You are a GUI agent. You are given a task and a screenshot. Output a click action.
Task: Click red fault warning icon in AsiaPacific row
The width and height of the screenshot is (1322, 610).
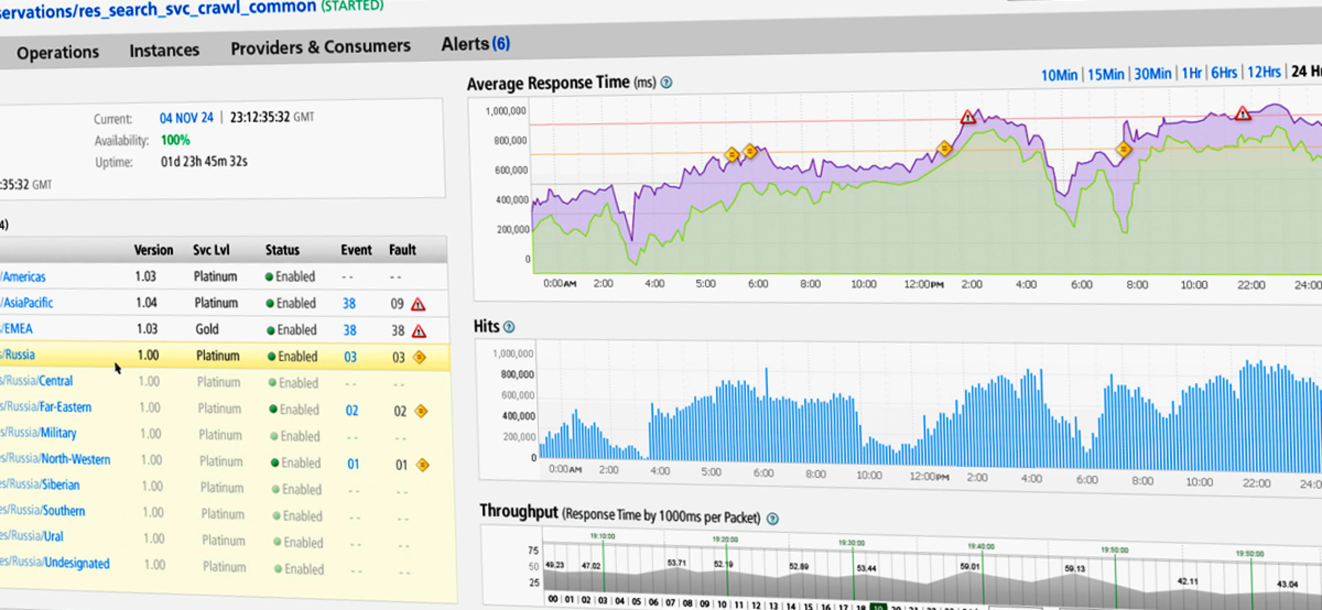(418, 304)
